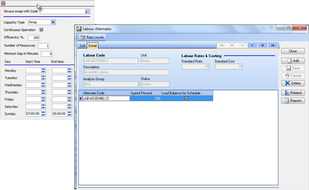Click the Standard Cost field
Image resolution: width=309 pixels, height=190 pixels.
click(x=229, y=67)
